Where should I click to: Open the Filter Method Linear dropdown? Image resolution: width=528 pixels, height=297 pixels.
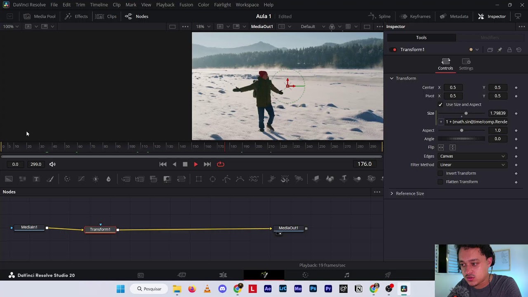[x=472, y=165]
